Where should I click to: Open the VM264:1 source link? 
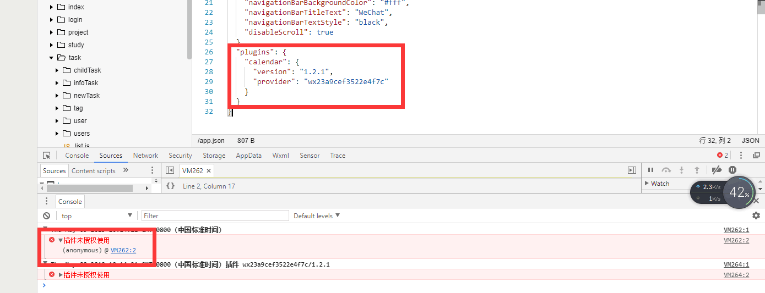coord(736,264)
